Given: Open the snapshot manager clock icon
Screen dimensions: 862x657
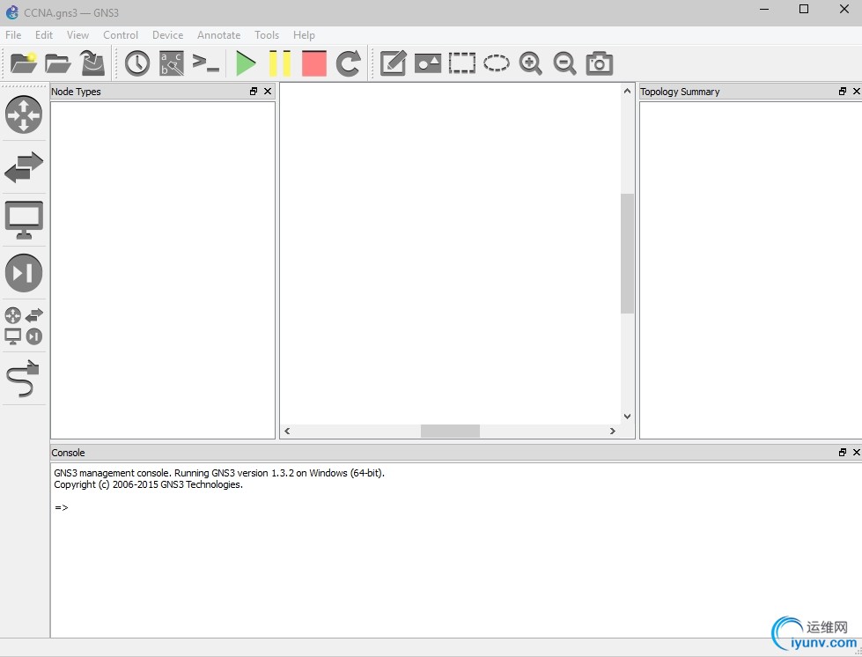Looking at the screenshot, I should (x=136, y=63).
